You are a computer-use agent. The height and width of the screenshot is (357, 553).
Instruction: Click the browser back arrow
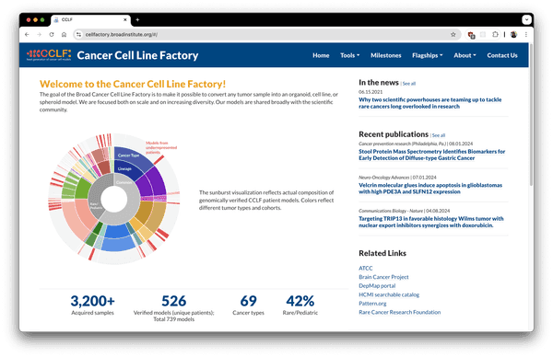(27, 34)
